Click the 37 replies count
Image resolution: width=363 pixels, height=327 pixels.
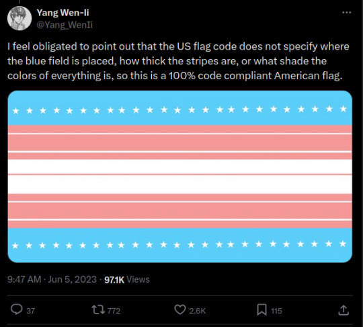click(x=30, y=311)
